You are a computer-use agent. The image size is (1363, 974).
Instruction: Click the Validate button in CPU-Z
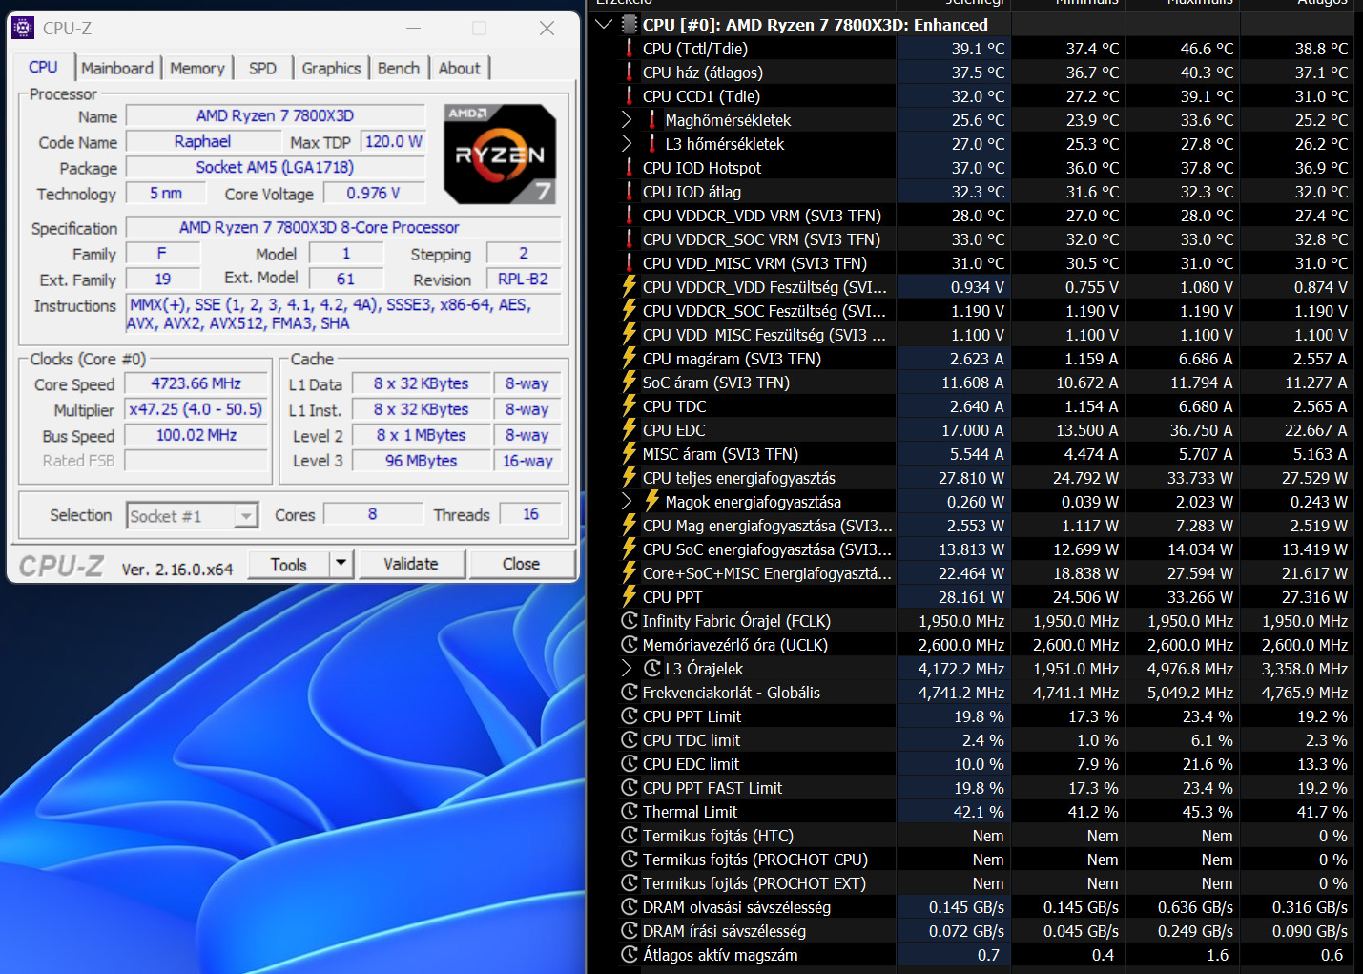click(x=411, y=564)
